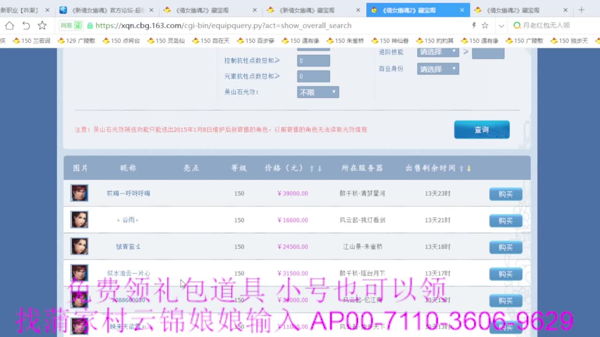Open the 吴山石光效 不限 dropdown
600x337 pixels.
click(x=317, y=92)
